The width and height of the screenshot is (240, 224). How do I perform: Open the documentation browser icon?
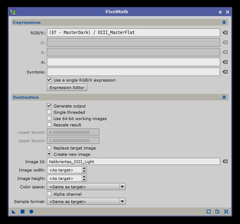click(x=217, y=212)
